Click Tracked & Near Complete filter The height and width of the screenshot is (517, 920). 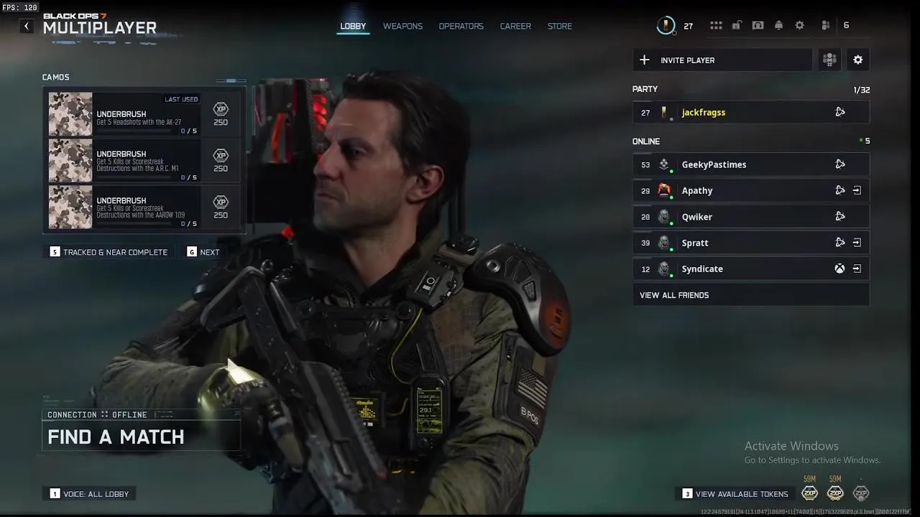tap(109, 252)
